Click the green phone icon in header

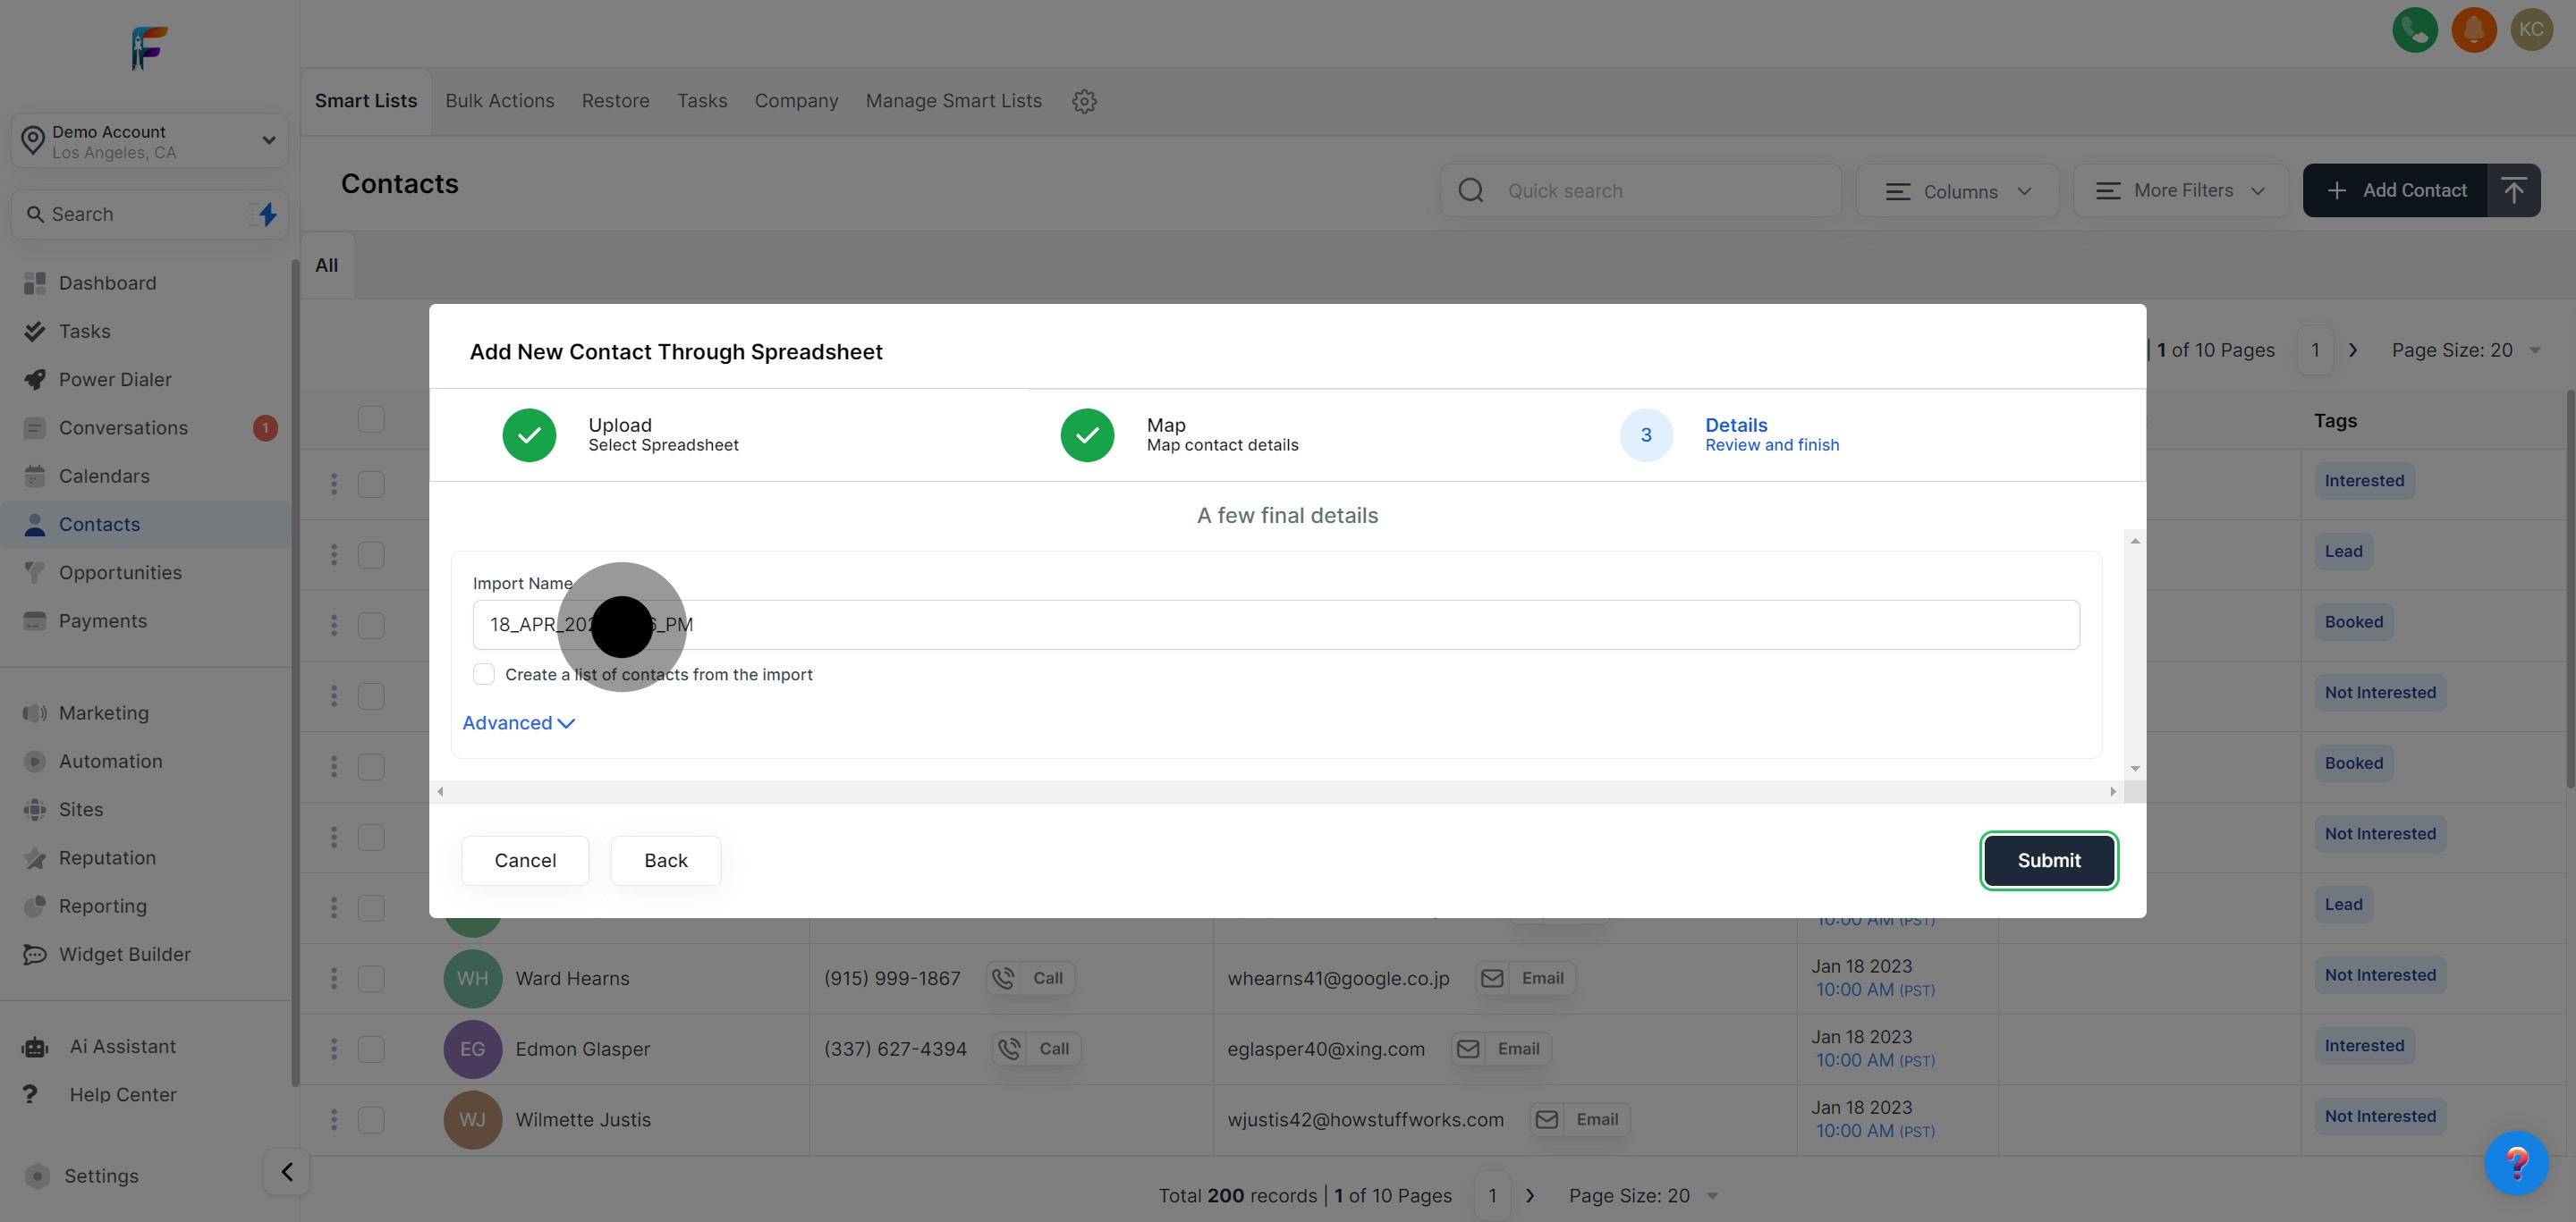(x=2414, y=29)
